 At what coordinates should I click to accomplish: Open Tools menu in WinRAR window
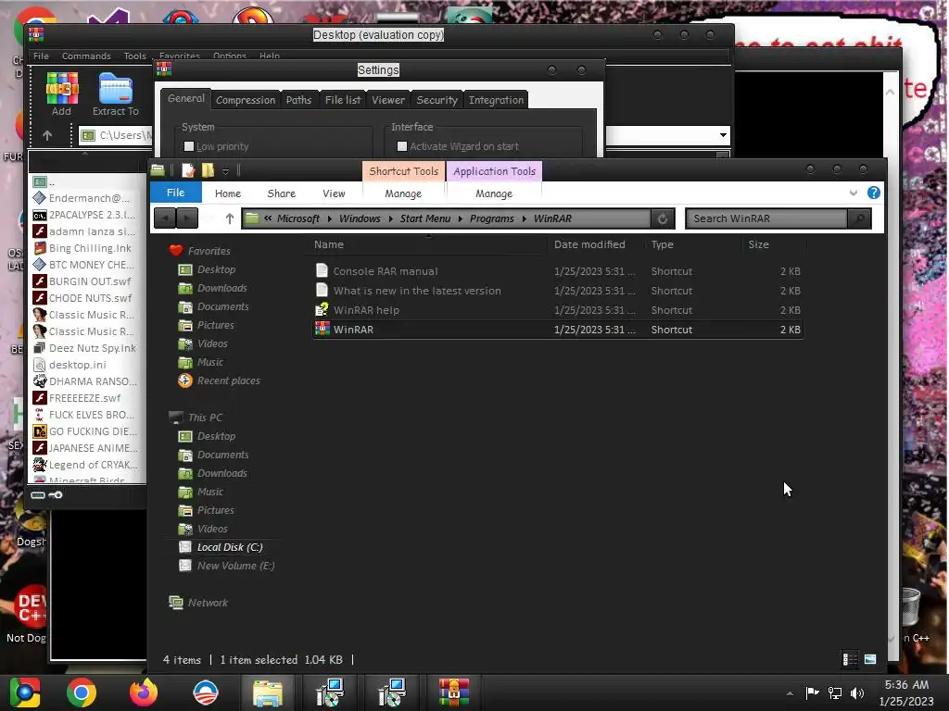pyautogui.click(x=135, y=56)
